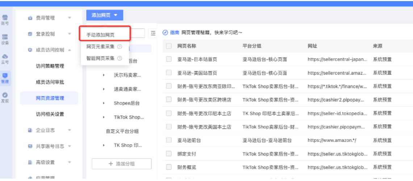Click the 指南 compass icon
The width and height of the screenshot is (413, 181).
165,33
